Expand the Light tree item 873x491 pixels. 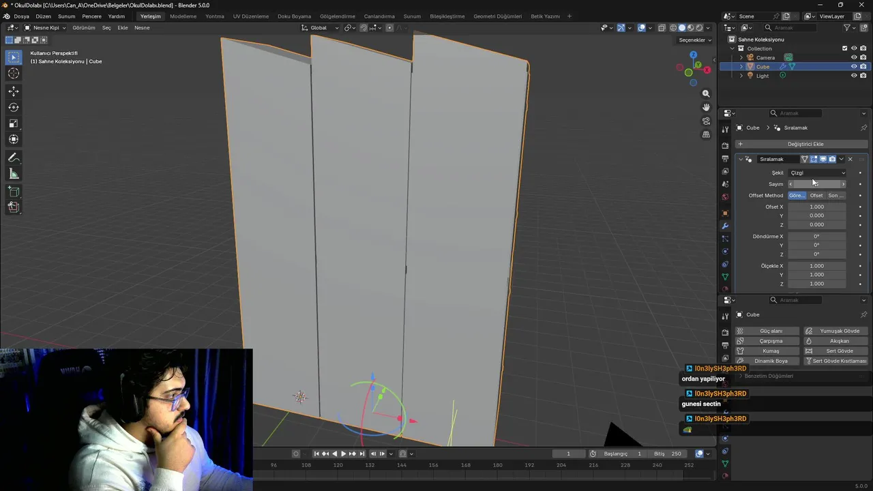[741, 76]
